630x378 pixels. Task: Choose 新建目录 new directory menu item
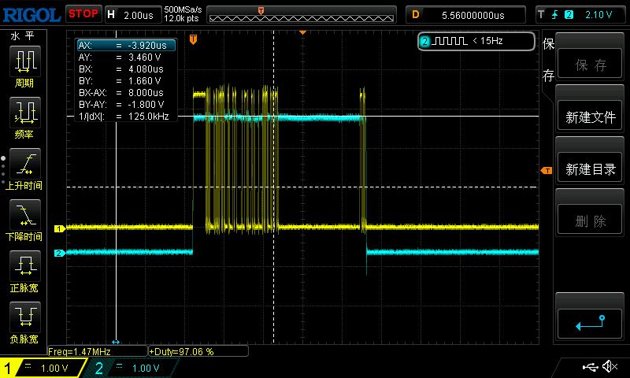590,169
